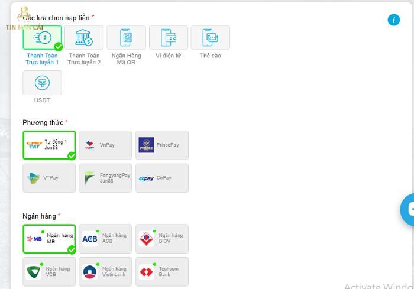
Task: Choose FengyangPay Jun88 method
Action: click(x=105, y=178)
